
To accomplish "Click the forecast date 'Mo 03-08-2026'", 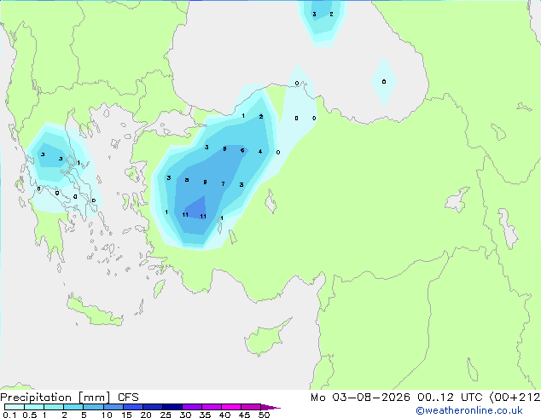I will click(x=360, y=398).
